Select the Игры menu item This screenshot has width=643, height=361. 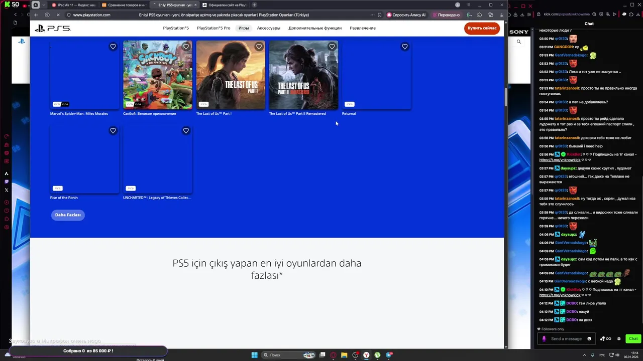[x=244, y=28]
